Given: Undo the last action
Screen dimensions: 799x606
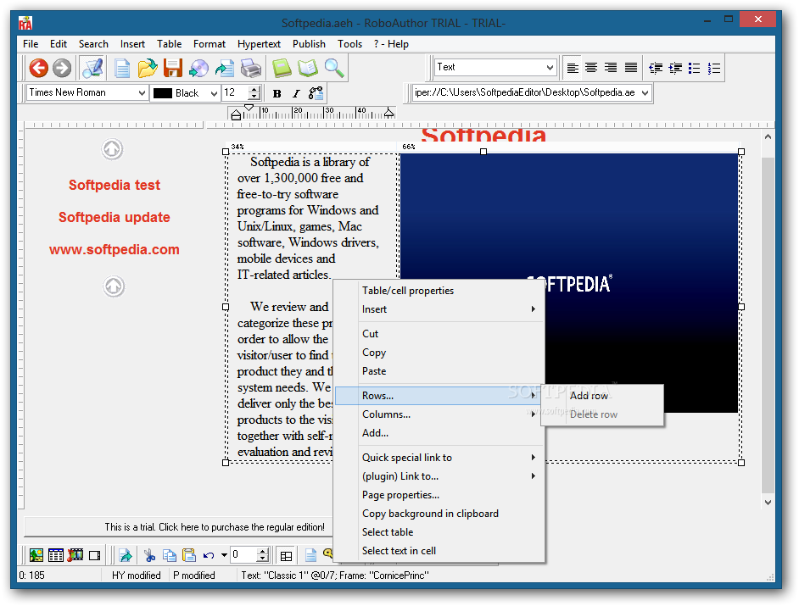Looking at the screenshot, I should [209, 555].
